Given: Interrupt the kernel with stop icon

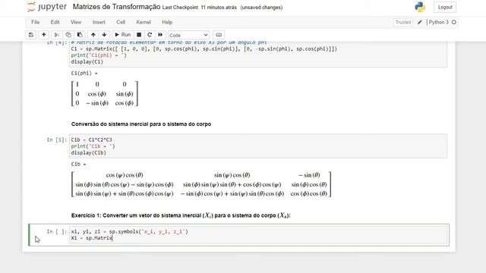Looking at the screenshot, I should pyautogui.click(x=139, y=35).
